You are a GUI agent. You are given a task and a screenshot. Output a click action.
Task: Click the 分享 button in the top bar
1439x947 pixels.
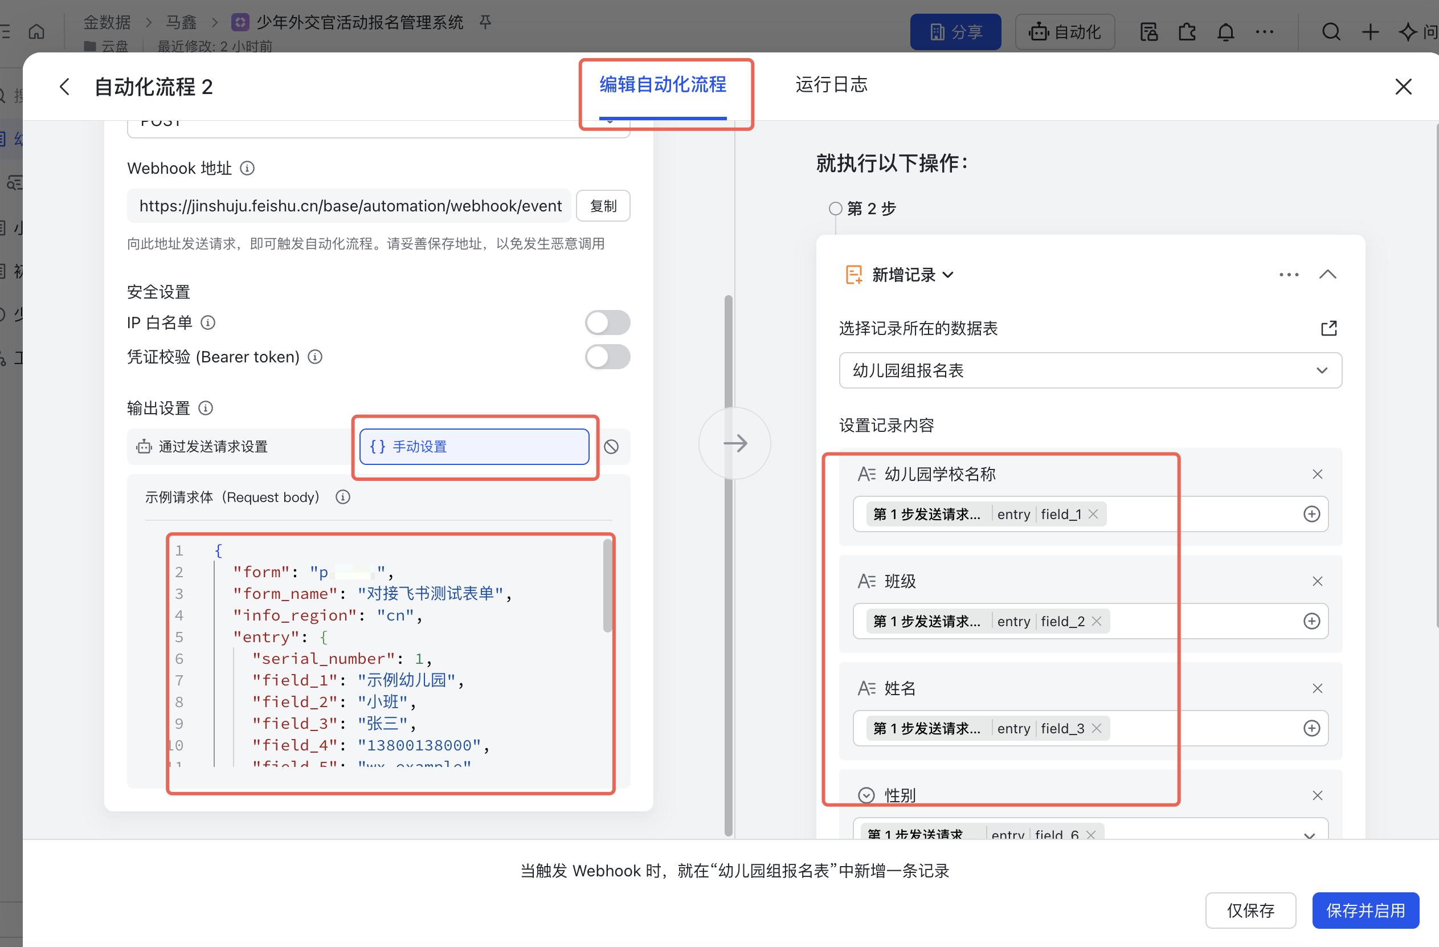coord(955,32)
